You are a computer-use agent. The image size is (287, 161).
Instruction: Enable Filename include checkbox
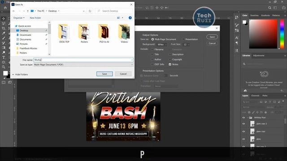click(x=152, y=50)
